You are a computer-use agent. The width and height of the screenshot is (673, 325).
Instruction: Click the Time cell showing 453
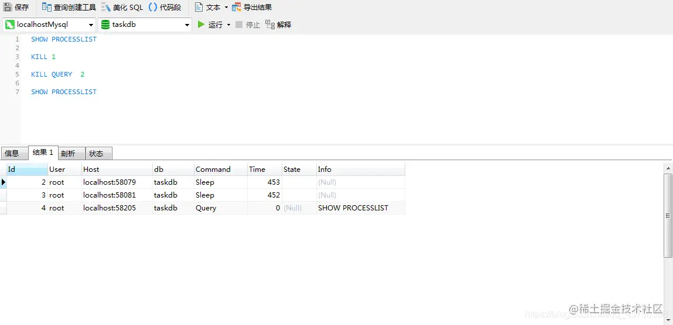tap(265, 182)
